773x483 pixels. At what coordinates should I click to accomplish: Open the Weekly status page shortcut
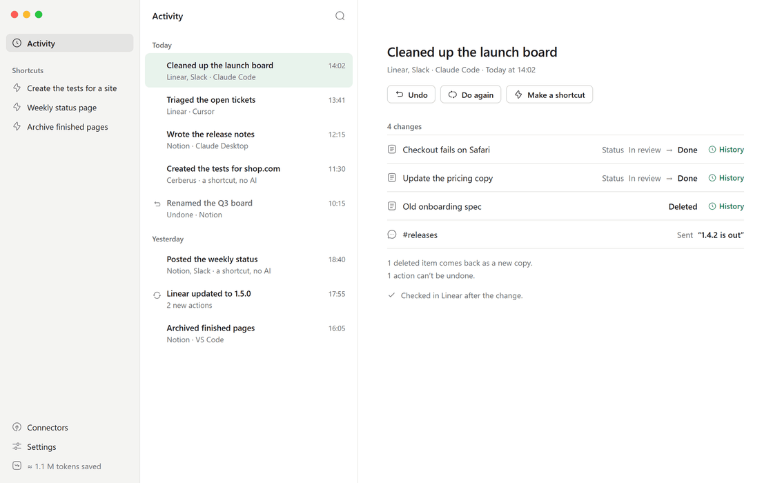pyautogui.click(x=70, y=108)
